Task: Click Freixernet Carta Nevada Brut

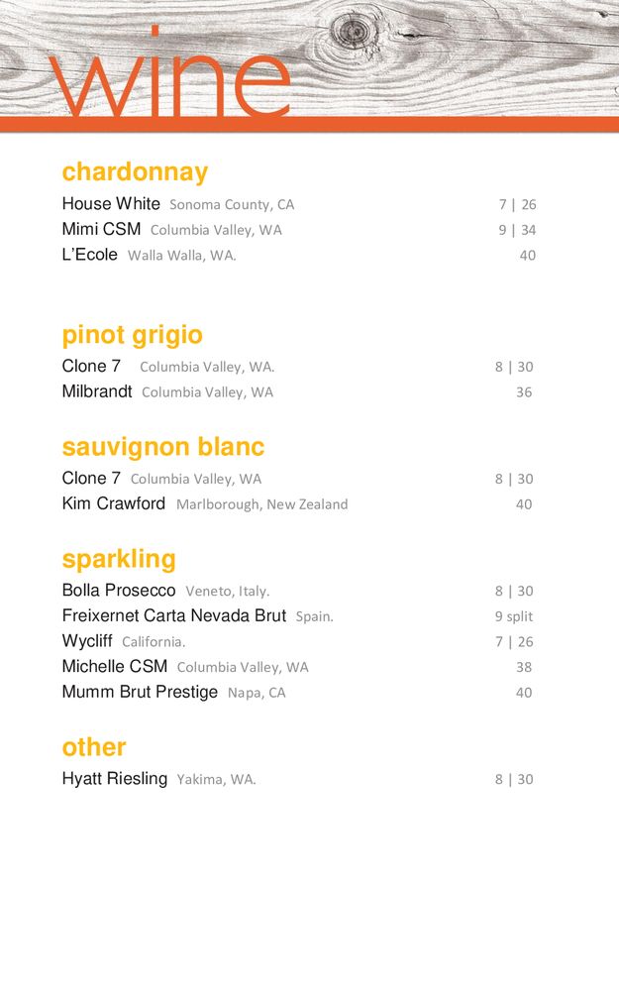Action: (x=173, y=615)
